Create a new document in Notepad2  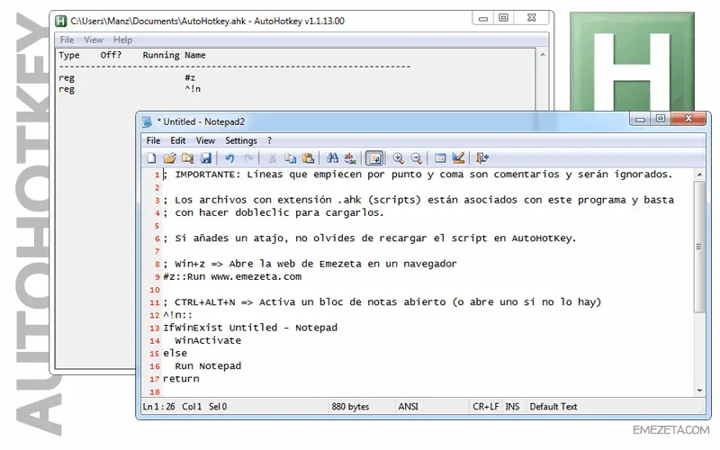151,158
